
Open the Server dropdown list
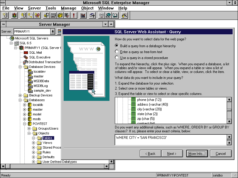(x=53, y=31)
